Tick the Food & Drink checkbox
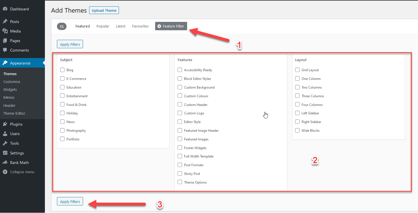This screenshot has width=418, height=213. coord(62,105)
